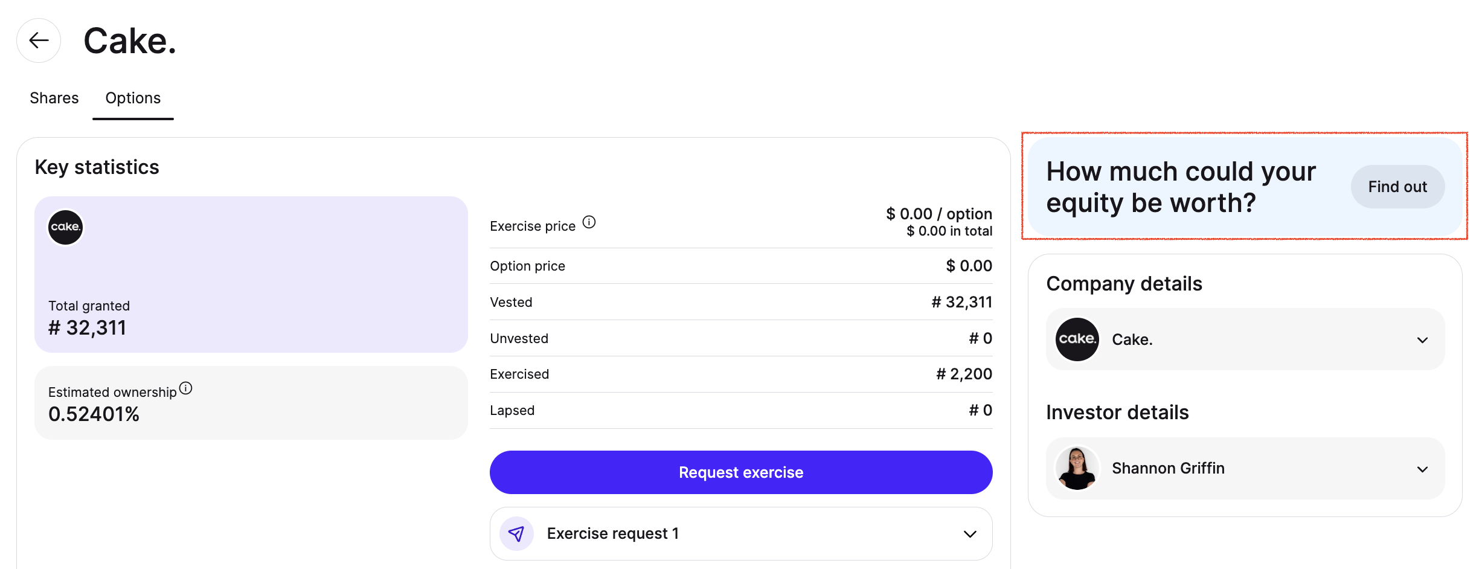Click the Request exercise button
Image resolution: width=1482 pixels, height=569 pixels.
coord(741,472)
